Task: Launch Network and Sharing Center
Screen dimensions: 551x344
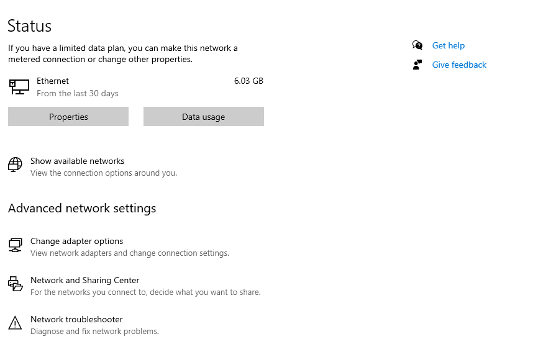Action: click(x=84, y=280)
